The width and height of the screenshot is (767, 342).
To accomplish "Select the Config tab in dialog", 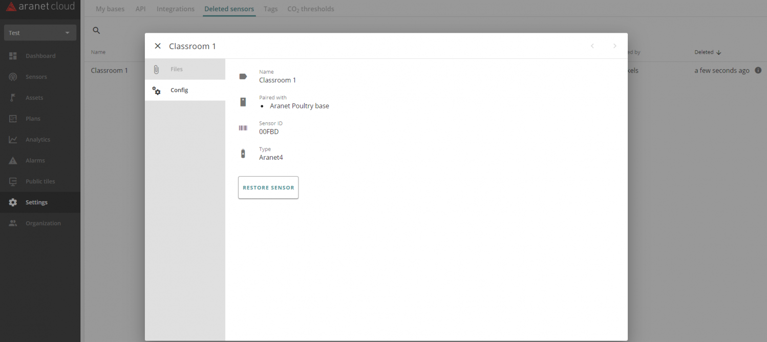I will (185, 90).
